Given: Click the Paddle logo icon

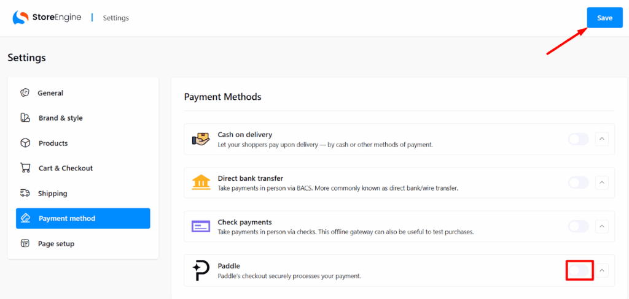Looking at the screenshot, I should point(201,270).
